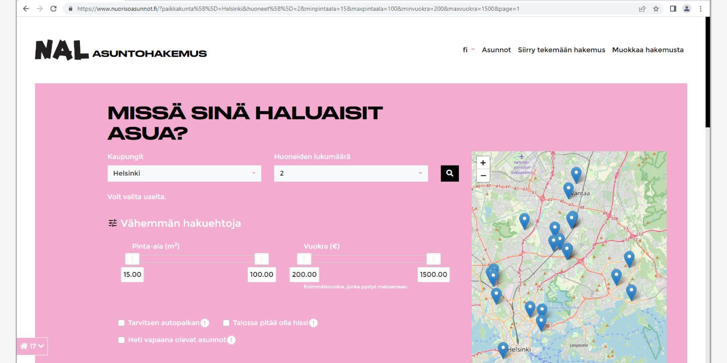
Task: Click the info badge next to Tarvitsen autopaikan
Action: pyautogui.click(x=205, y=323)
